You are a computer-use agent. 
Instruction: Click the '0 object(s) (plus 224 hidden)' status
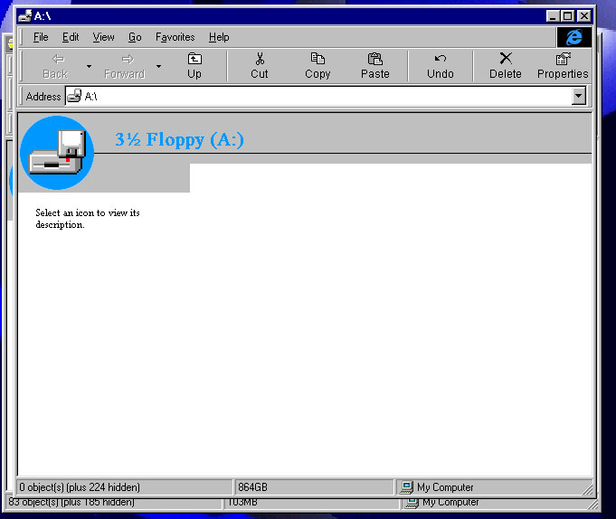[80, 487]
